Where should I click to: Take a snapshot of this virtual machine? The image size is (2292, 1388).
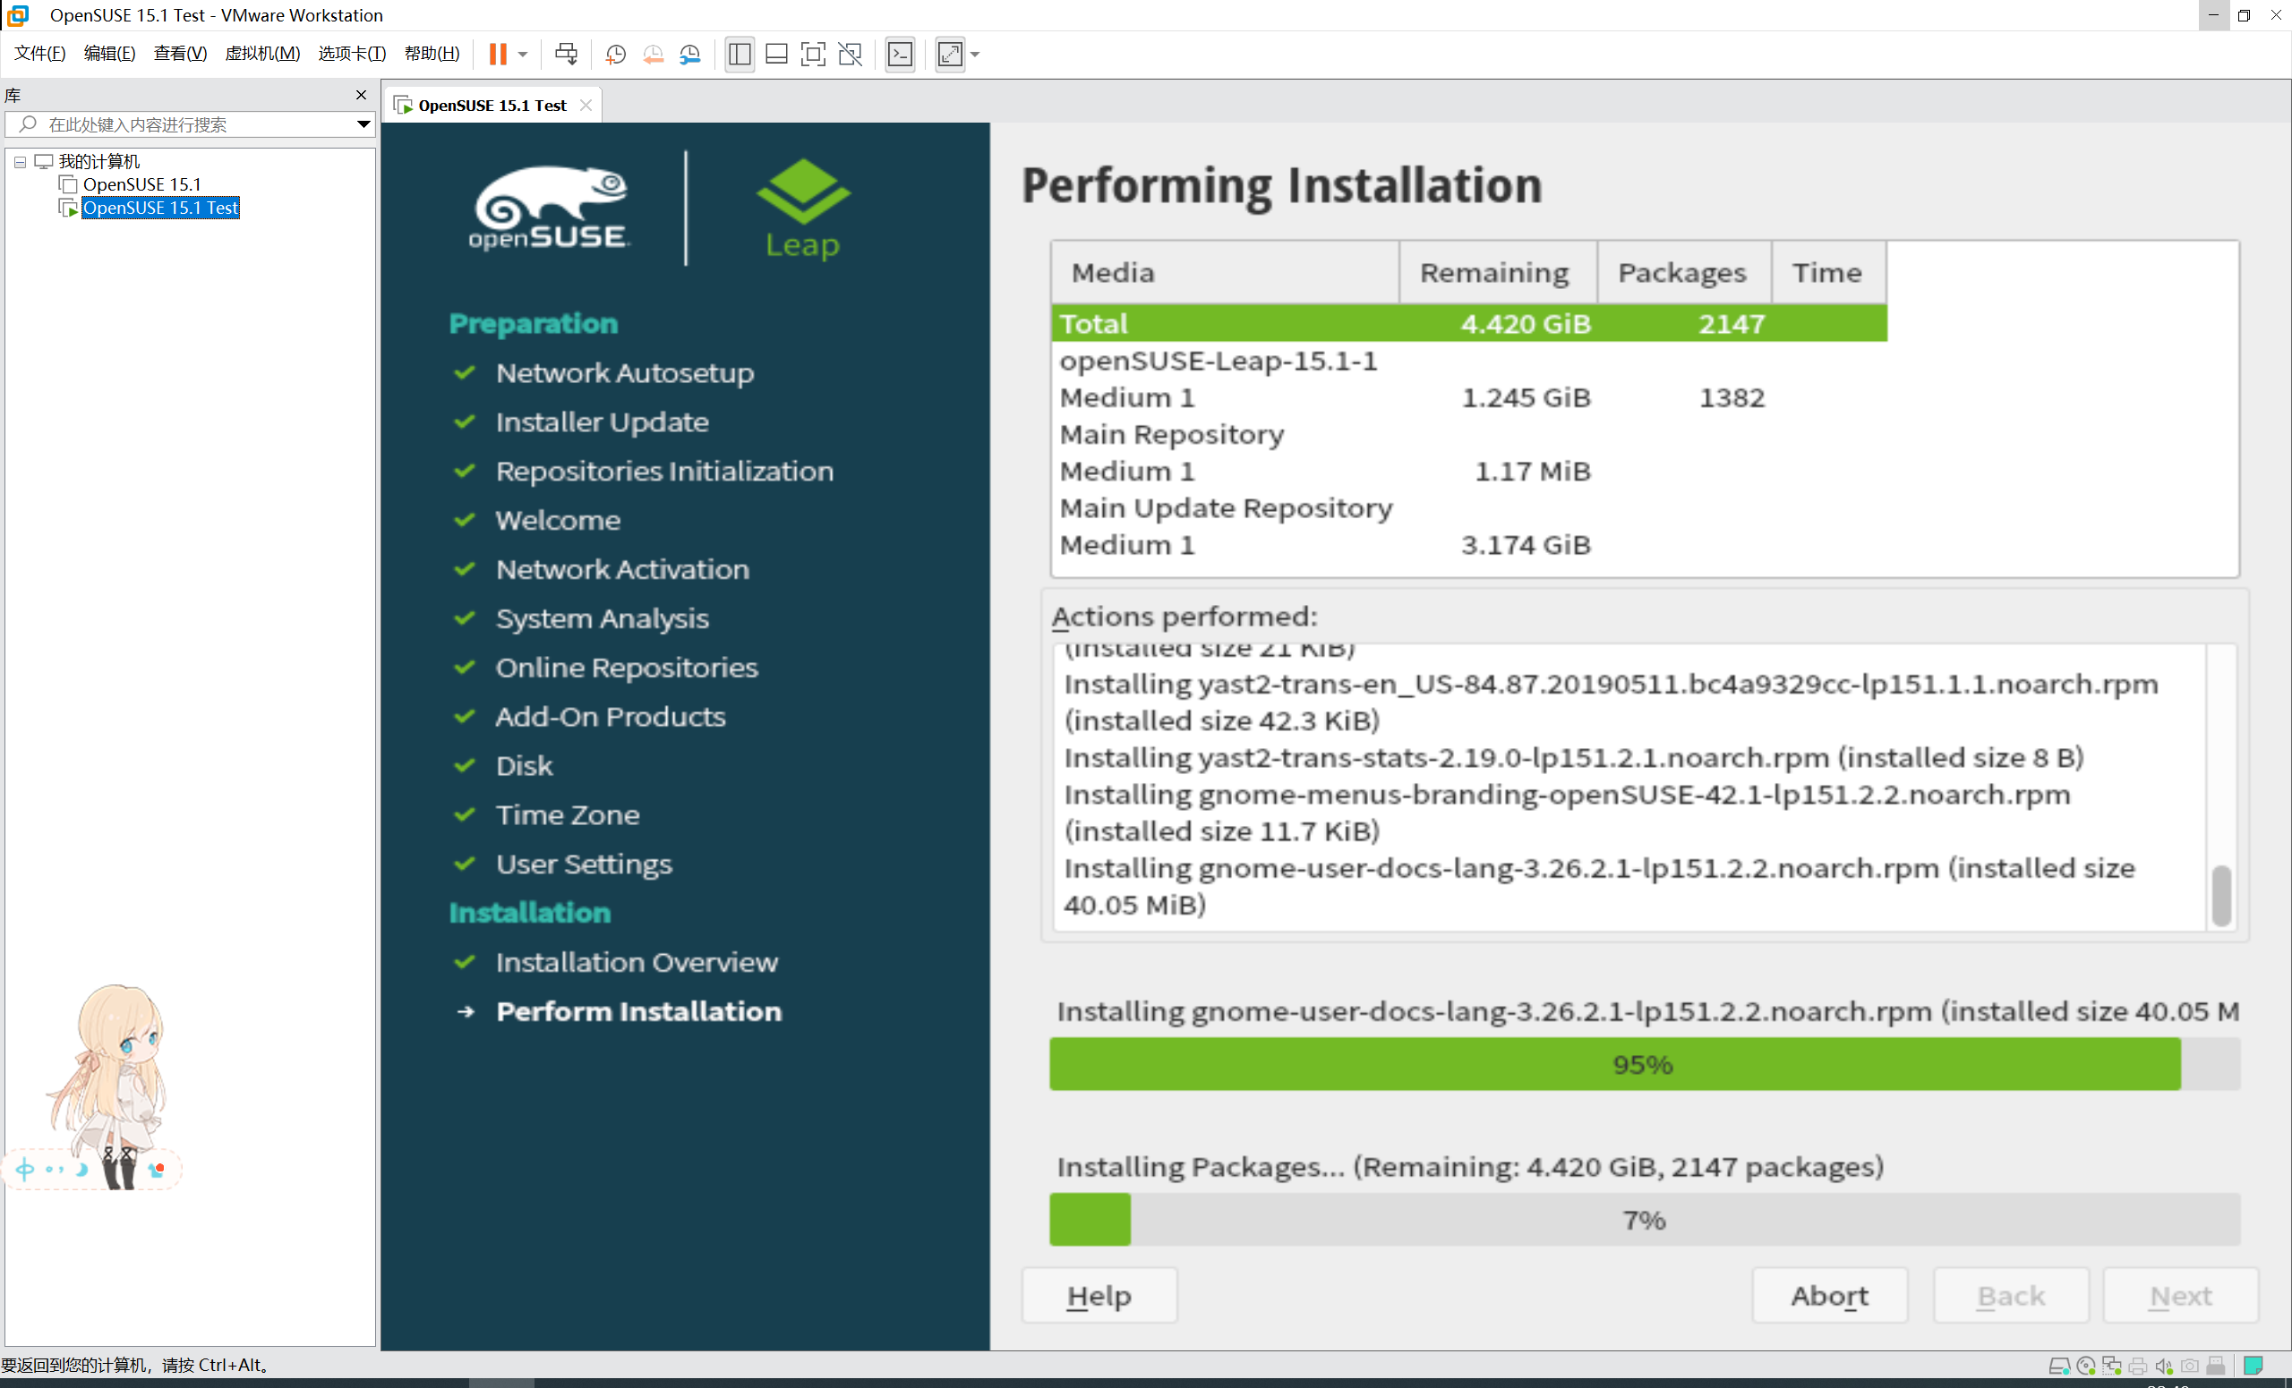click(615, 54)
